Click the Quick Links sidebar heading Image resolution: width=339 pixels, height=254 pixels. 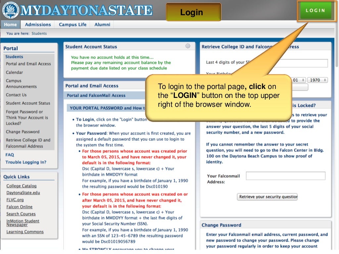tap(17, 177)
